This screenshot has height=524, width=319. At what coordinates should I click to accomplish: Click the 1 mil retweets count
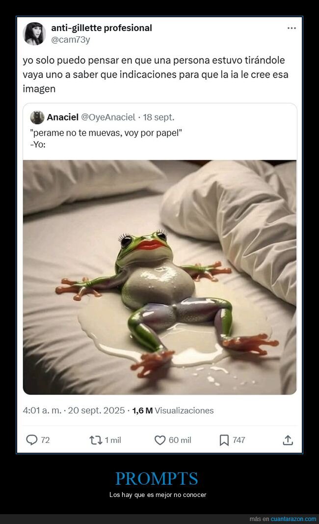click(113, 440)
